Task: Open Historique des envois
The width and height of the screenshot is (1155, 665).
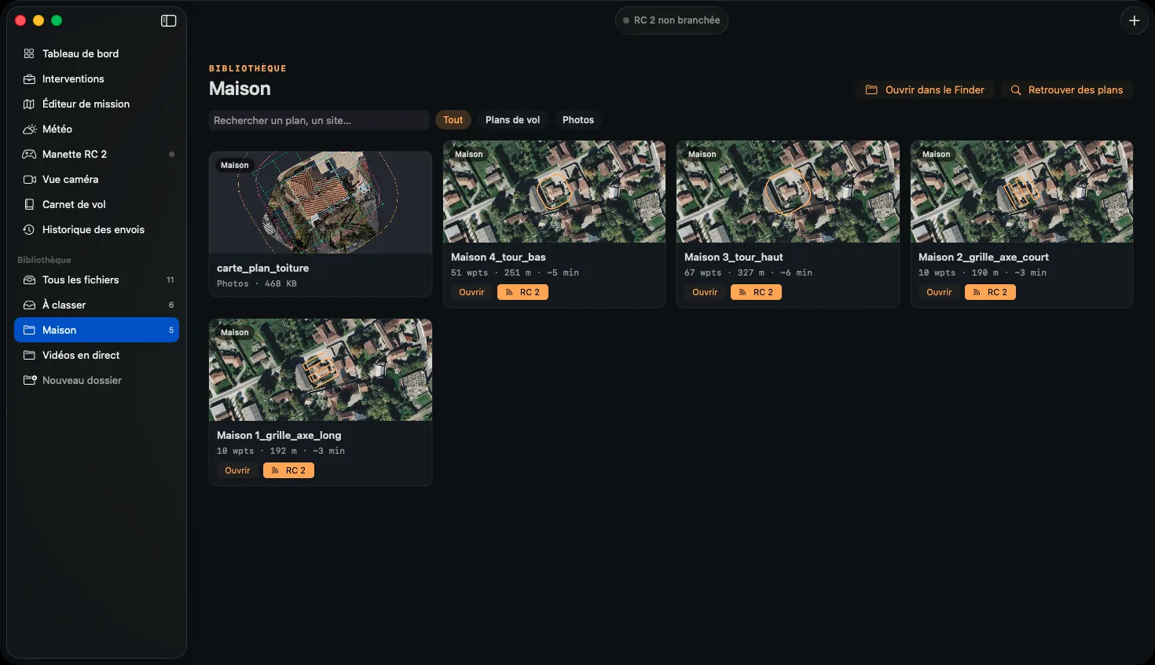Action: point(97,229)
